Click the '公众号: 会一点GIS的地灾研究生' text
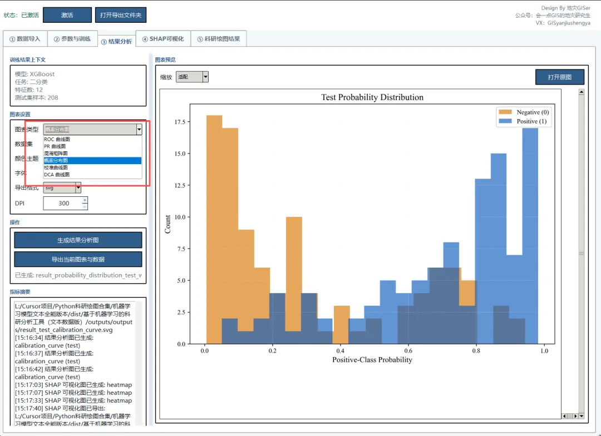The image size is (601, 436). [553, 16]
